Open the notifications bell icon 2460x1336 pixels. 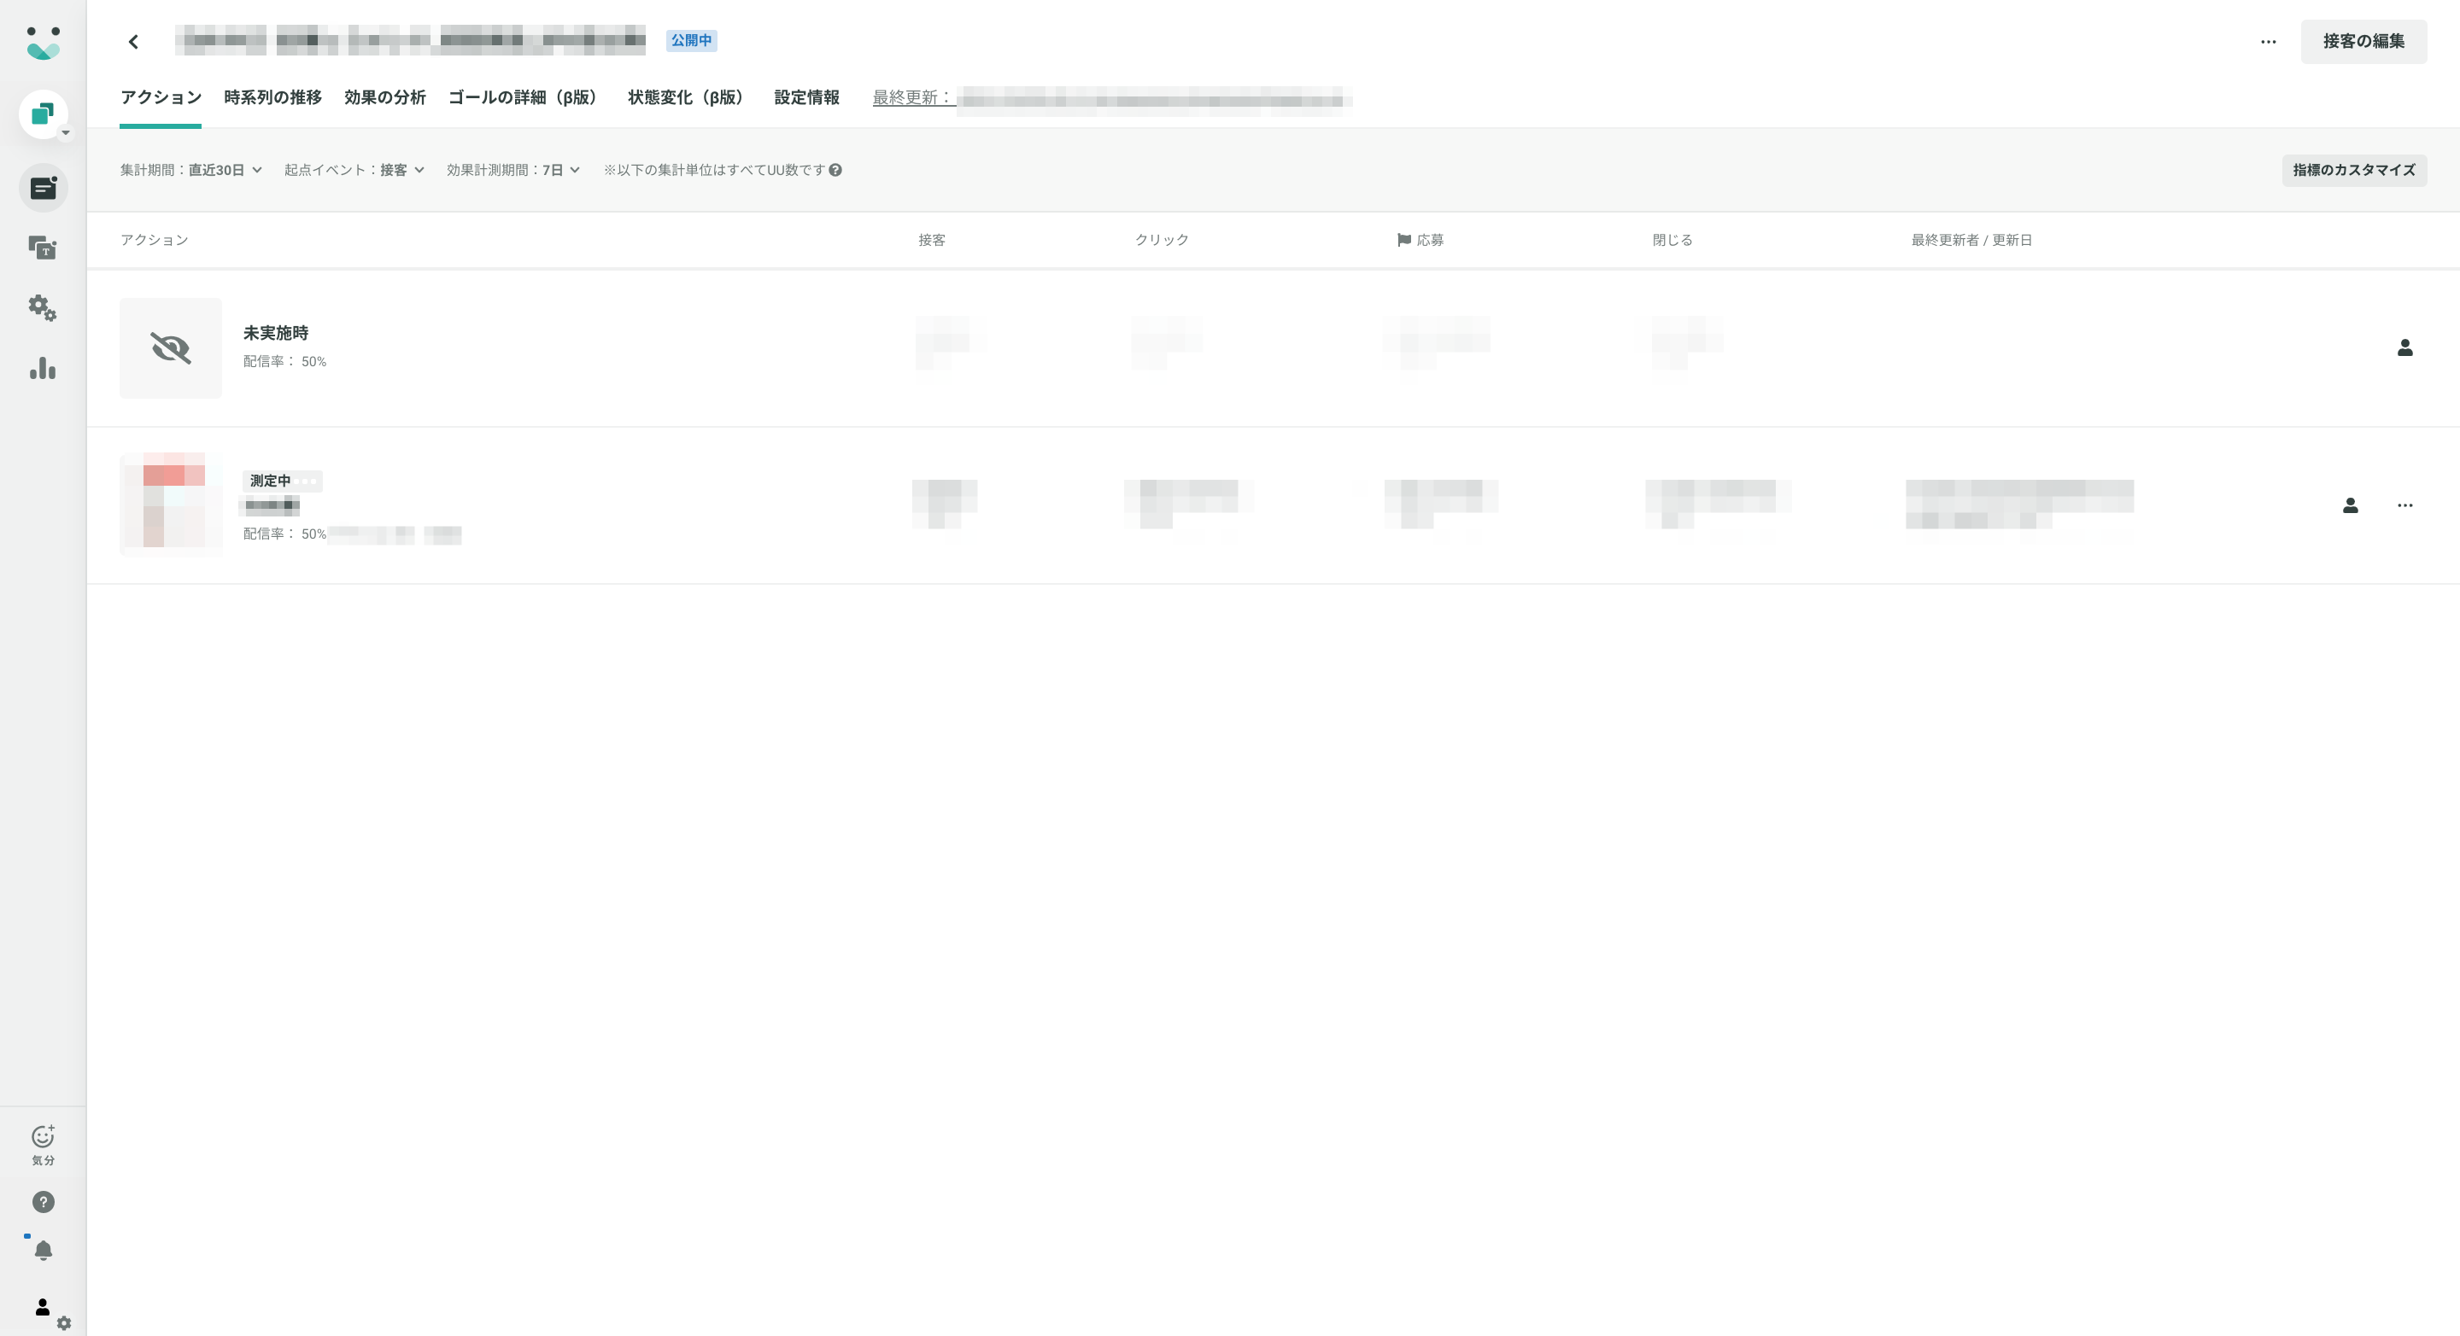point(43,1250)
